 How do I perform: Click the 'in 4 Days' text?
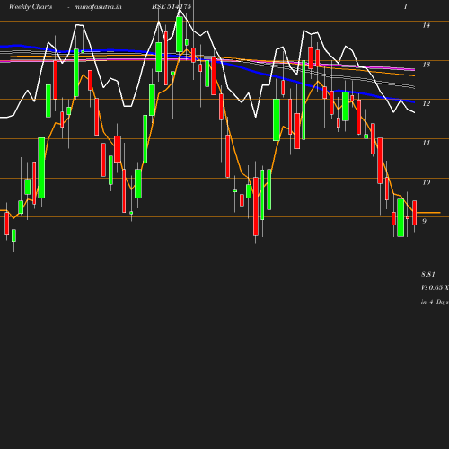[435, 302]
